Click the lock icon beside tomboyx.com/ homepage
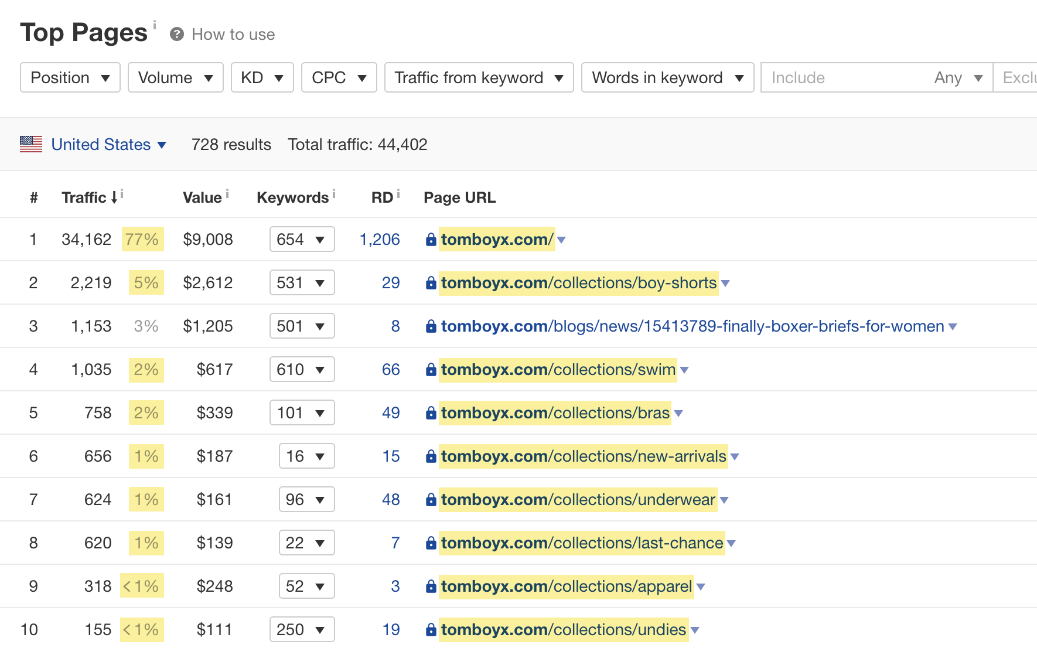The image size is (1037, 648). (431, 240)
